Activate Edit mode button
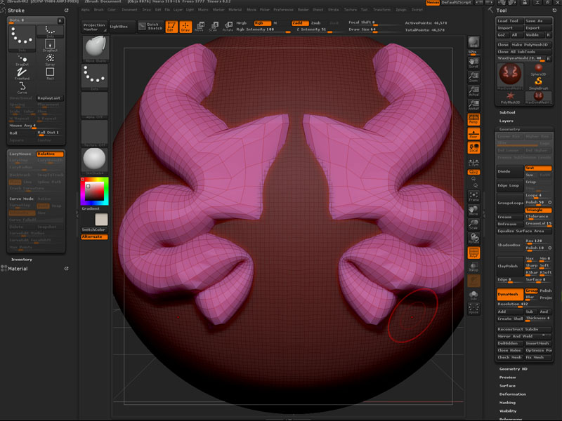This screenshot has height=421, width=562. pos(171,27)
